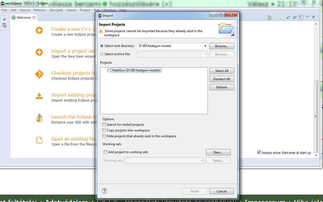323x202 pixels.
Task: Open Create a new C++ project link
Action: [73, 29]
